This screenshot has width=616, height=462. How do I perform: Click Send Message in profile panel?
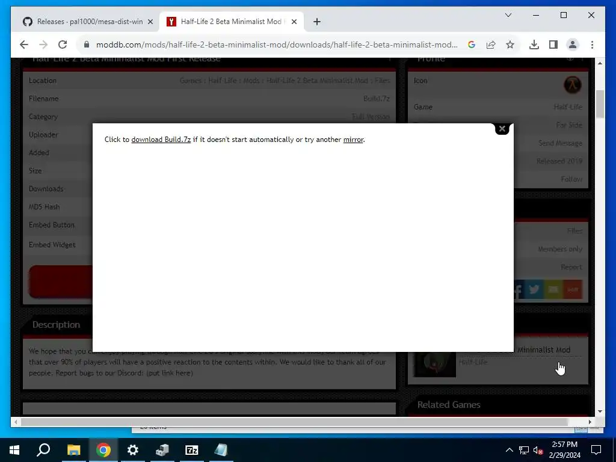pos(560,143)
